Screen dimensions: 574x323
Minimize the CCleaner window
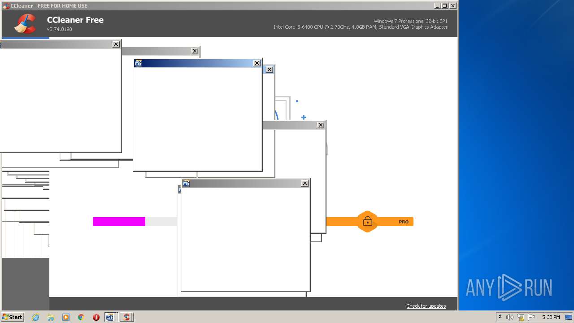tap(437, 6)
